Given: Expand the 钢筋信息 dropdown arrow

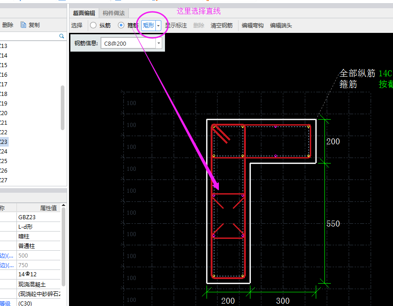Looking at the screenshot, I should click(x=159, y=43).
